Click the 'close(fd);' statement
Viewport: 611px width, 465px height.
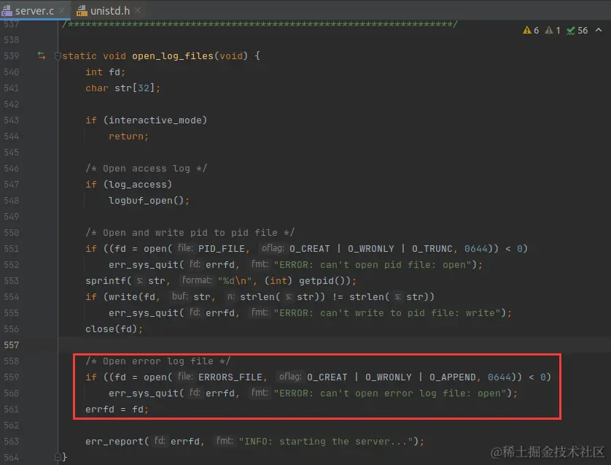(114, 328)
